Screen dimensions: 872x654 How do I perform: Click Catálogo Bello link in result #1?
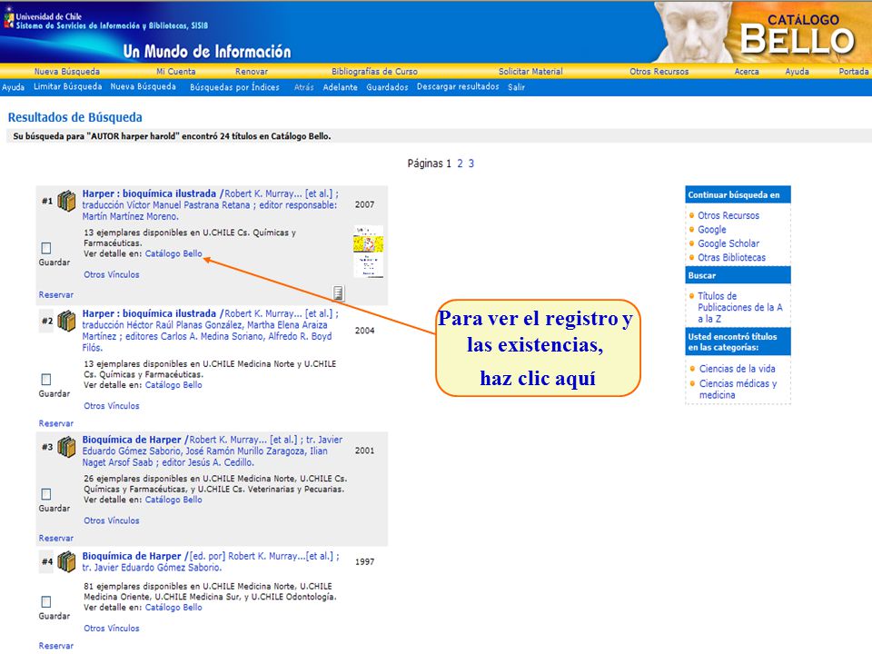(x=173, y=253)
